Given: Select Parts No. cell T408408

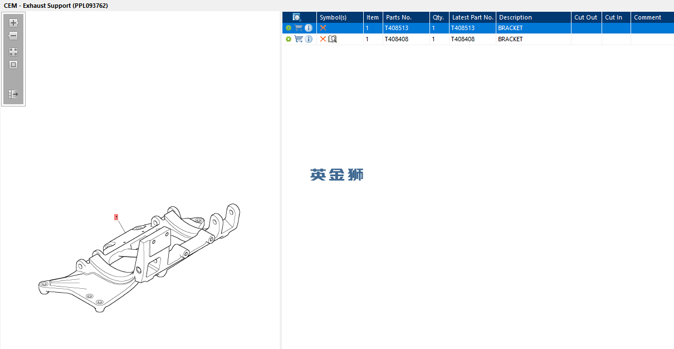Looking at the screenshot, I should 406,39.
